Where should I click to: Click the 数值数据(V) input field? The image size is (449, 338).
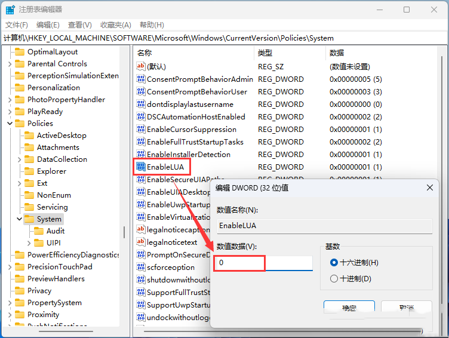[263, 263]
